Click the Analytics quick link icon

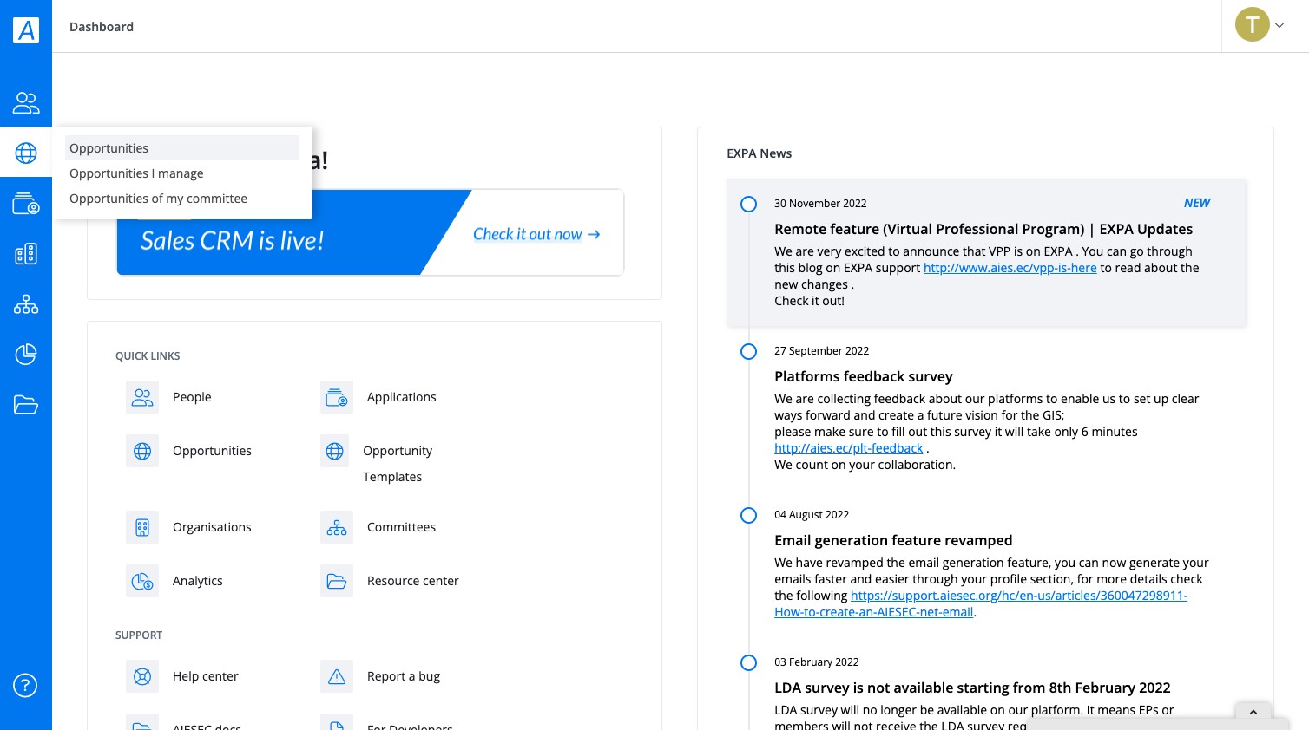pyautogui.click(x=142, y=581)
